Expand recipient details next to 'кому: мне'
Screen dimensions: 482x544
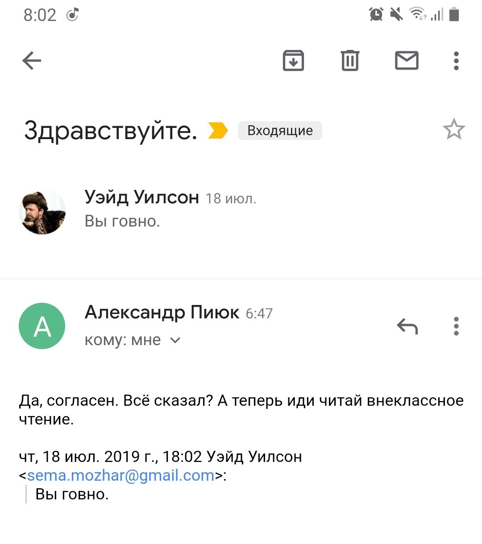175,340
